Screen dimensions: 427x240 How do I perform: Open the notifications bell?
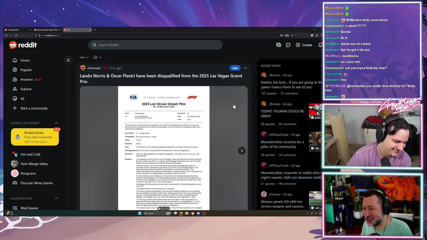pyautogui.click(x=320, y=45)
